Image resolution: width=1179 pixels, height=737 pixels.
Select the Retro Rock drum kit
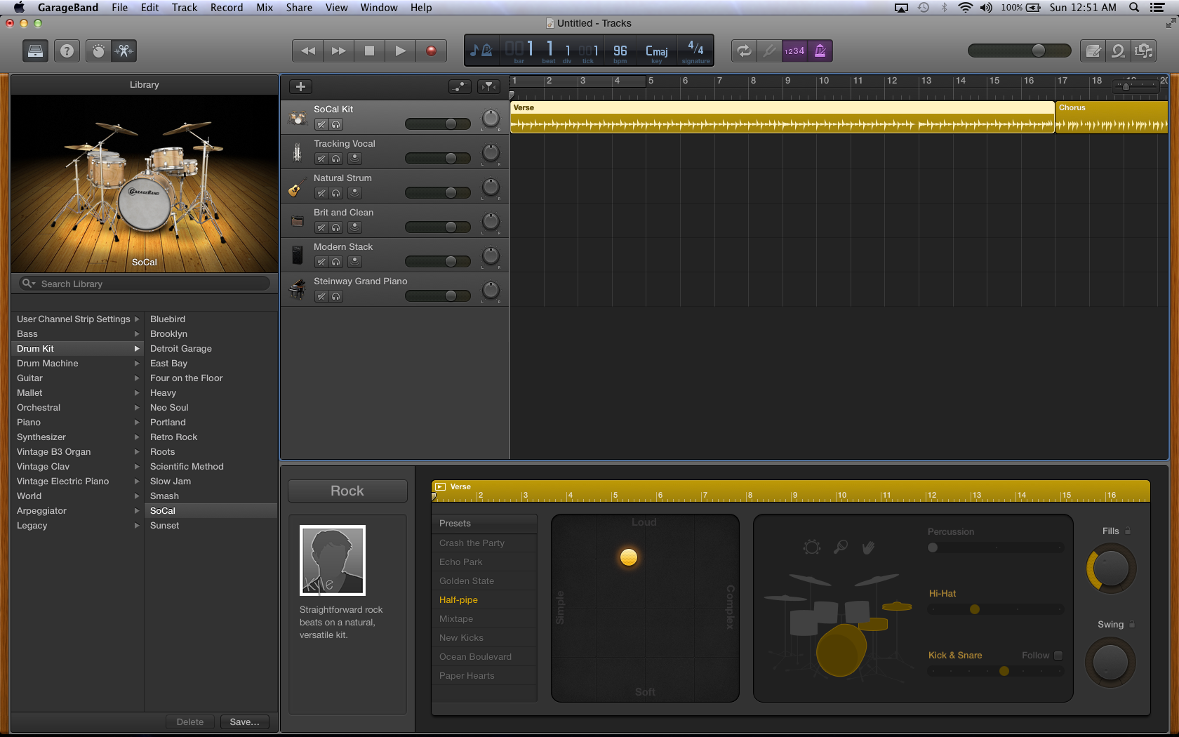pyautogui.click(x=211, y=437)
